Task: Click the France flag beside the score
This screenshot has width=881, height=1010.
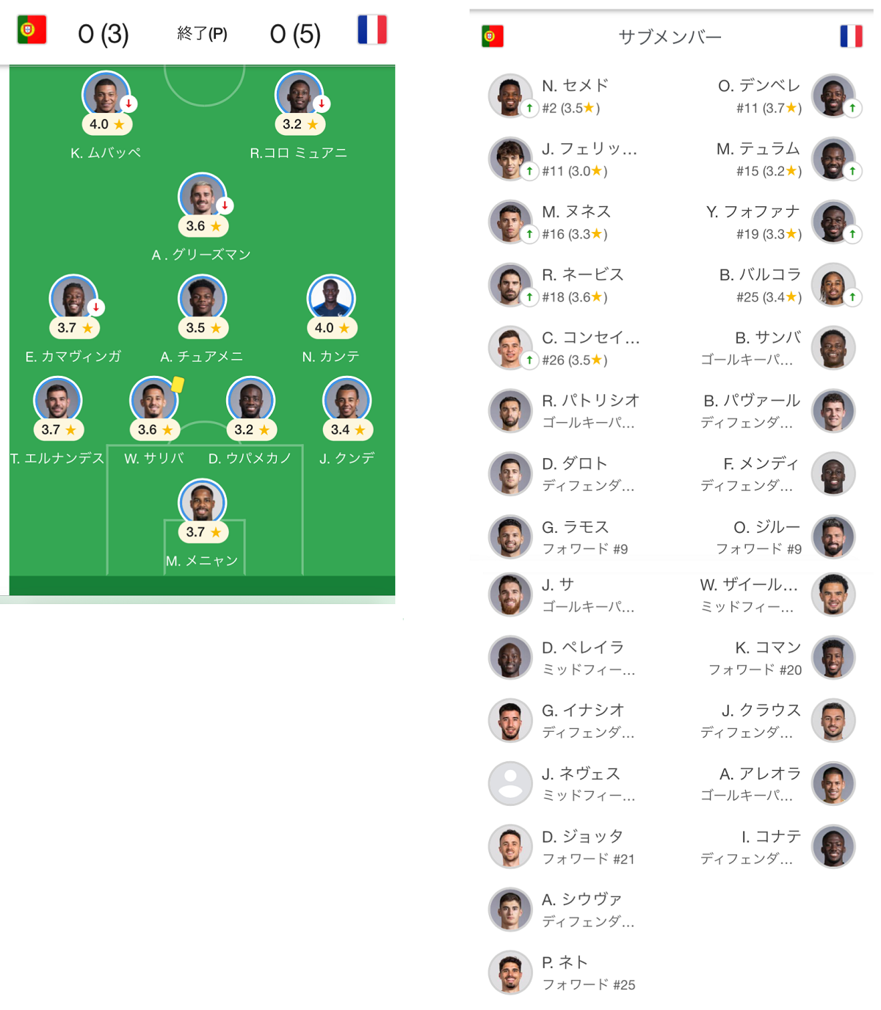Action: (372, 30)
